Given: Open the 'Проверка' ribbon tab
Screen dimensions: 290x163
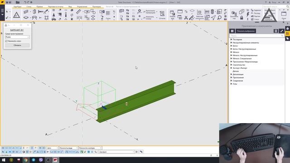Looking at the screenshot, I should [x=97, y=6].
